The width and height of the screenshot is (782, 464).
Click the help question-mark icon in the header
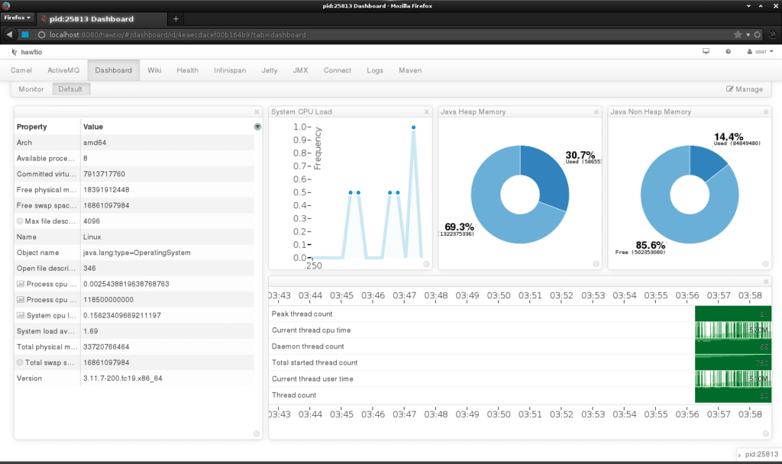point(728,52)
